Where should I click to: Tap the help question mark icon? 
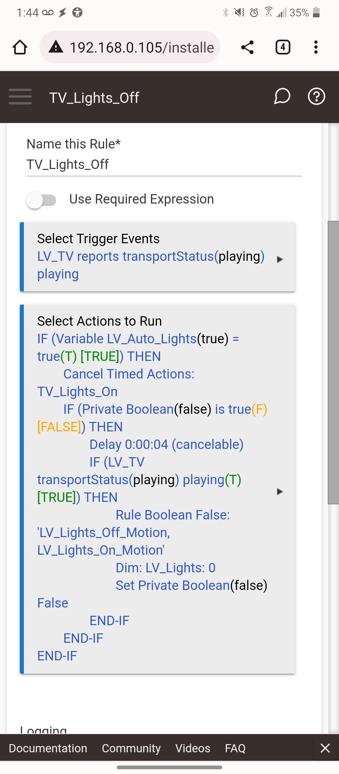pyautogui.click(x=316, y=96)
